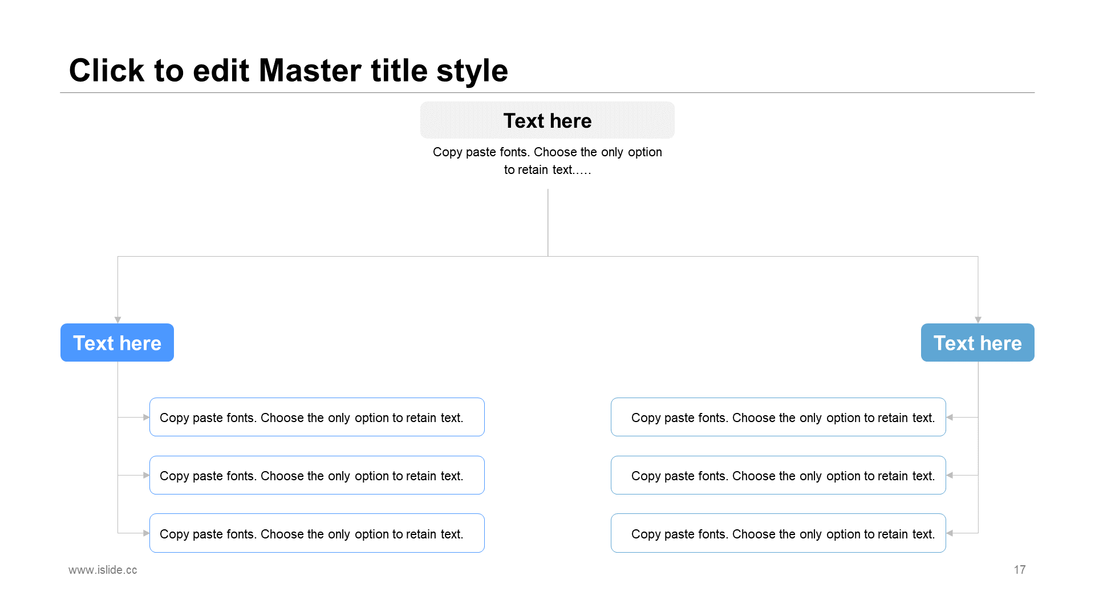
Task: Click the top text box in the left column
Action: click(317, 418)
